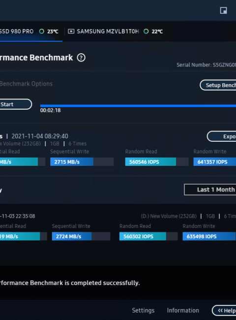Screen dimensions: 236x320
Task: Open Information in the footer
Action: (183, 311)
